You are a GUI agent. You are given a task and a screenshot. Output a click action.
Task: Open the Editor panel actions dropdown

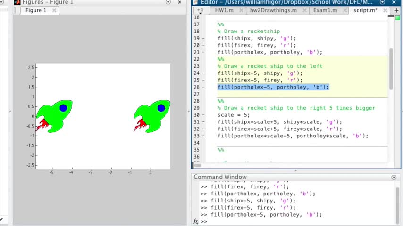[382, 2]
